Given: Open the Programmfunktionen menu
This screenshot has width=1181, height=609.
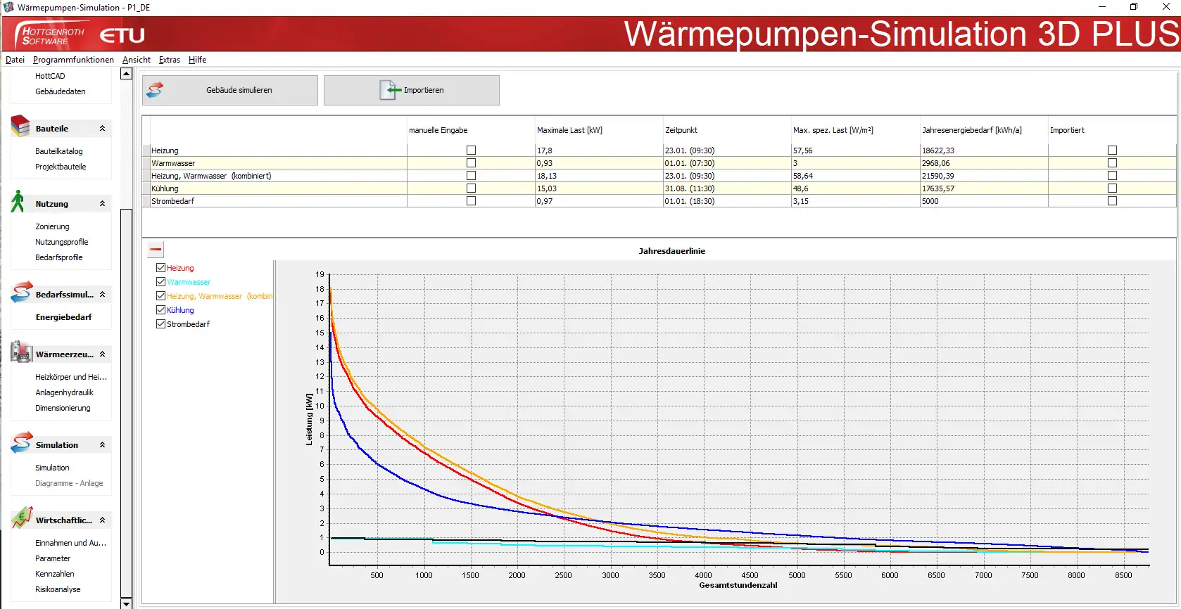Looking at the screenshot, I should (x=73, y=60).
